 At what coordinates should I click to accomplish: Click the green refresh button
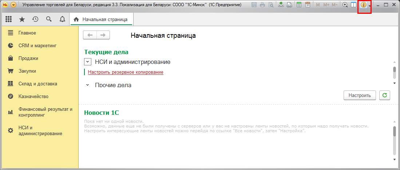[x=384, y=95]
